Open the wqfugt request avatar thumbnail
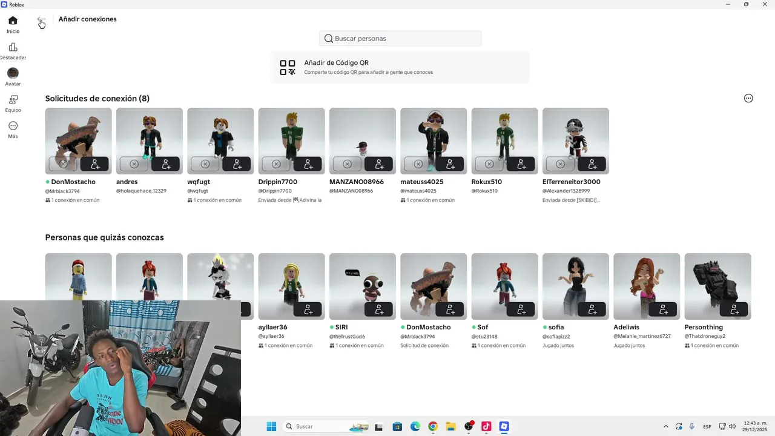This screenshot has height=436, width=775. (x=220, y=141)
